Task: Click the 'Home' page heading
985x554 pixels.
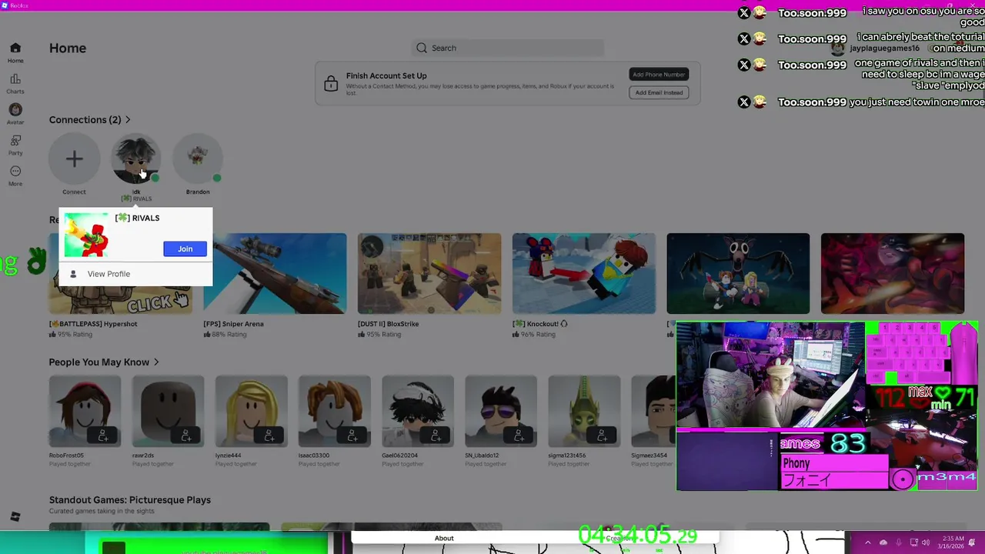Action: click(68, 48)
